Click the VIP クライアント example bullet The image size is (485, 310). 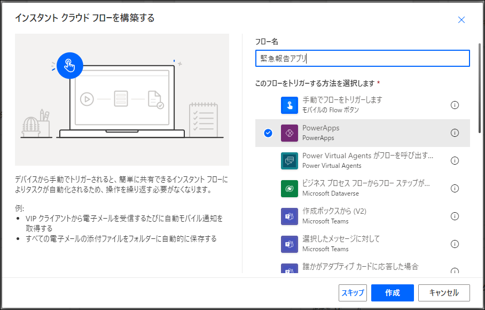(x=124, y=223)
